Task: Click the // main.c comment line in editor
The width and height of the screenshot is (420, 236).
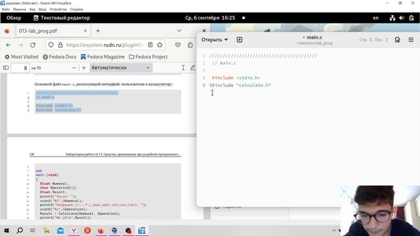Action: 224,63
